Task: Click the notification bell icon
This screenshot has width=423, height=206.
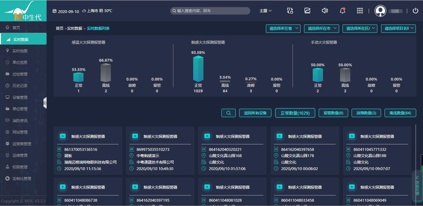Action: 343,11
